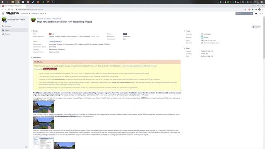Focus the Jira search field
This screenshot has width=265, height=149.
244,14
